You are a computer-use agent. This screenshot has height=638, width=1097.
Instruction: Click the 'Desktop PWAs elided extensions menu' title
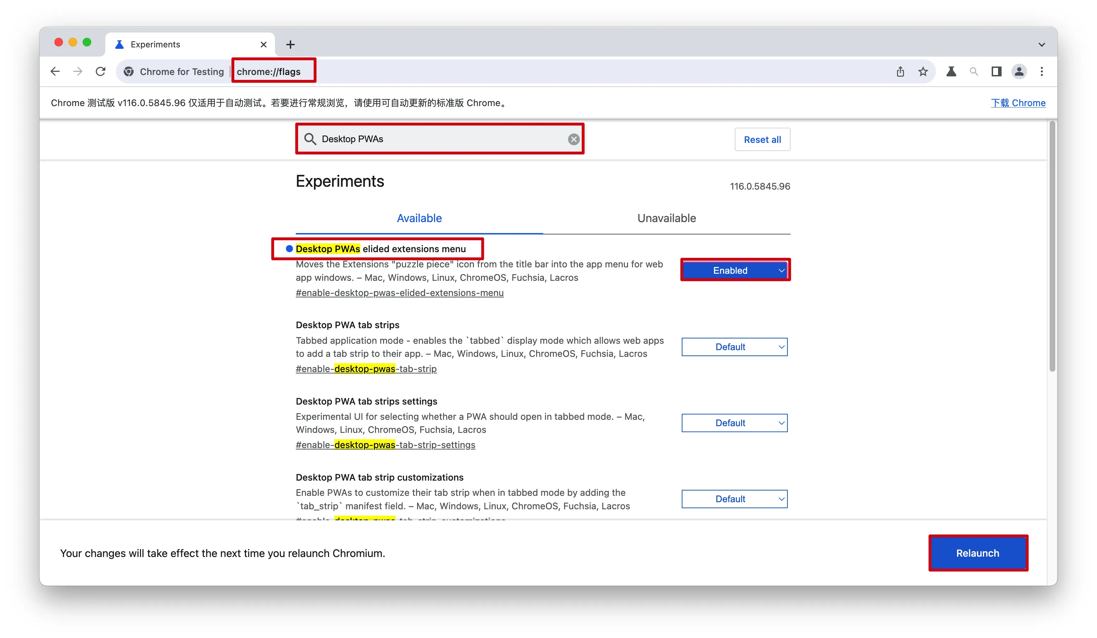point(381,249)
